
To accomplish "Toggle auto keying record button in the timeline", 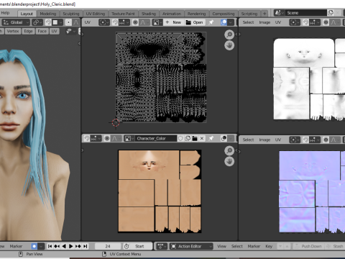I will [x=34, y=246].
